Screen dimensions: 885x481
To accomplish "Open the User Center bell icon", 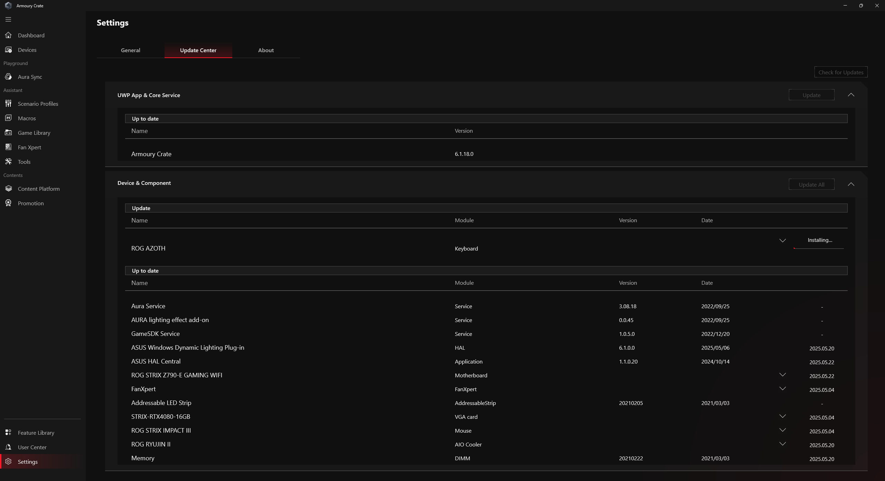I will (8, 447).
